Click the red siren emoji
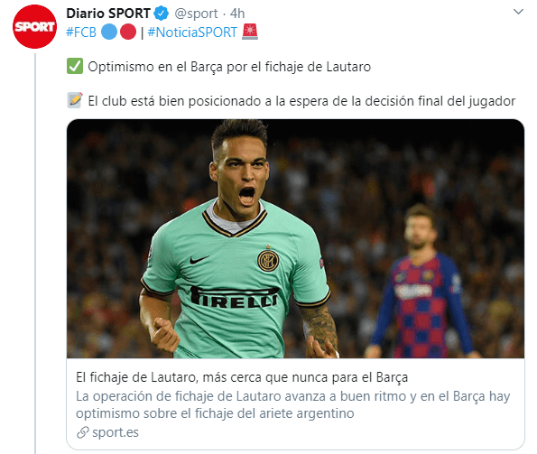Screen dimensions: 537x454 250,32
